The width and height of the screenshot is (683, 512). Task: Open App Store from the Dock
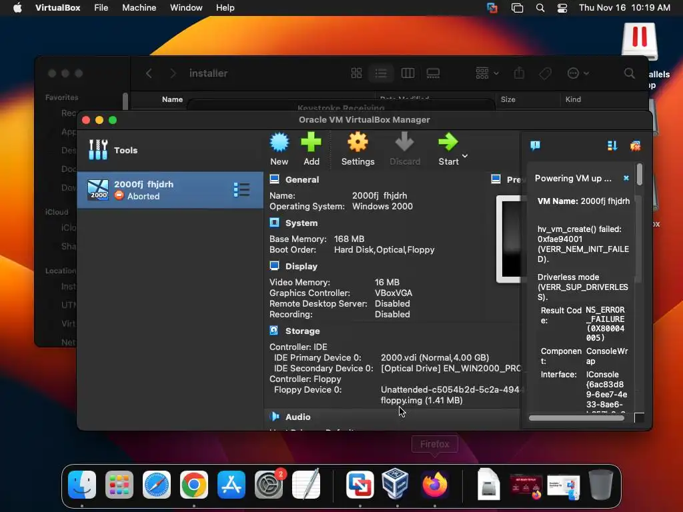pos(231,485)
